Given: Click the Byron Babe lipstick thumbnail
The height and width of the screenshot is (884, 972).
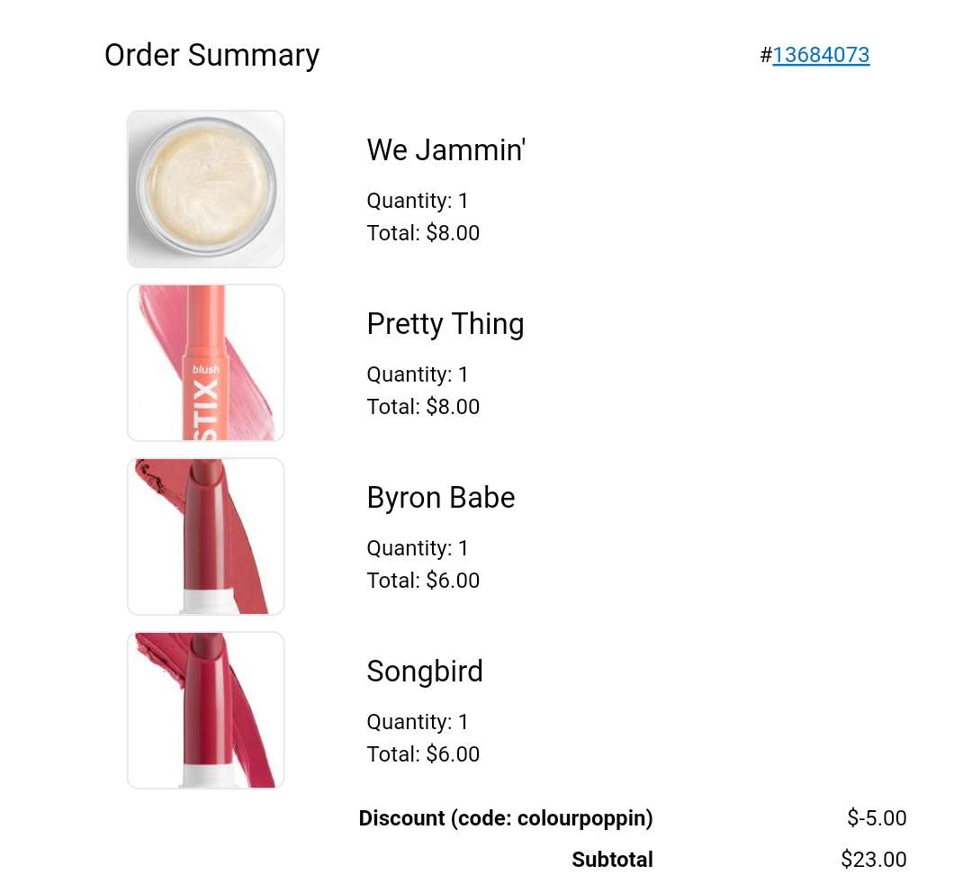Looking at the screenshot, I should pyautogui.click(x=206, y=537).
